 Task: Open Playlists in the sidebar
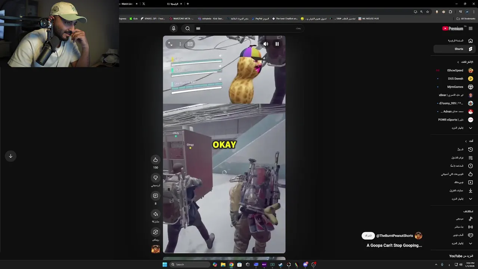[x=454, y=158]
